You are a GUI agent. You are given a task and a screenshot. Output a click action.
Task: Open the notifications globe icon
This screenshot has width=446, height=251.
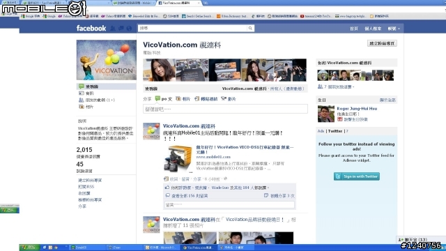[x=129, y=28]
